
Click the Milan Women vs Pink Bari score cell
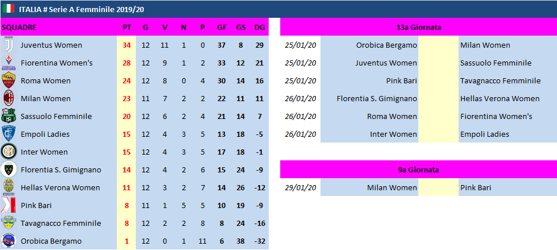(438, 188)
